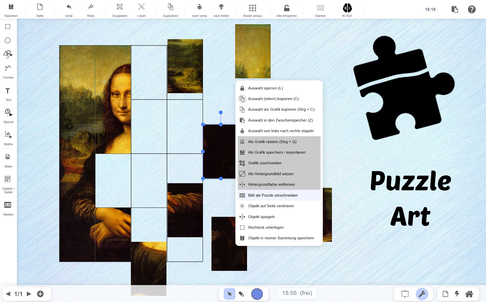Expand more shapes with triangle-heart icon
Image resolution: width=486 pixels, height=302 pixels.
8,54
